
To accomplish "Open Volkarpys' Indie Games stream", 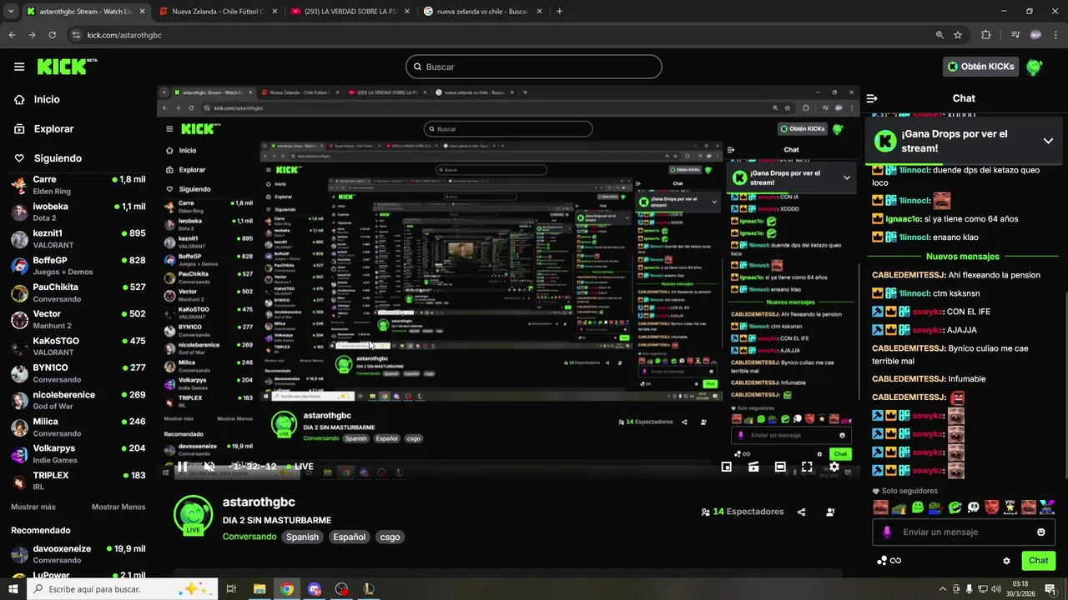I will click(x=78, y=453).
